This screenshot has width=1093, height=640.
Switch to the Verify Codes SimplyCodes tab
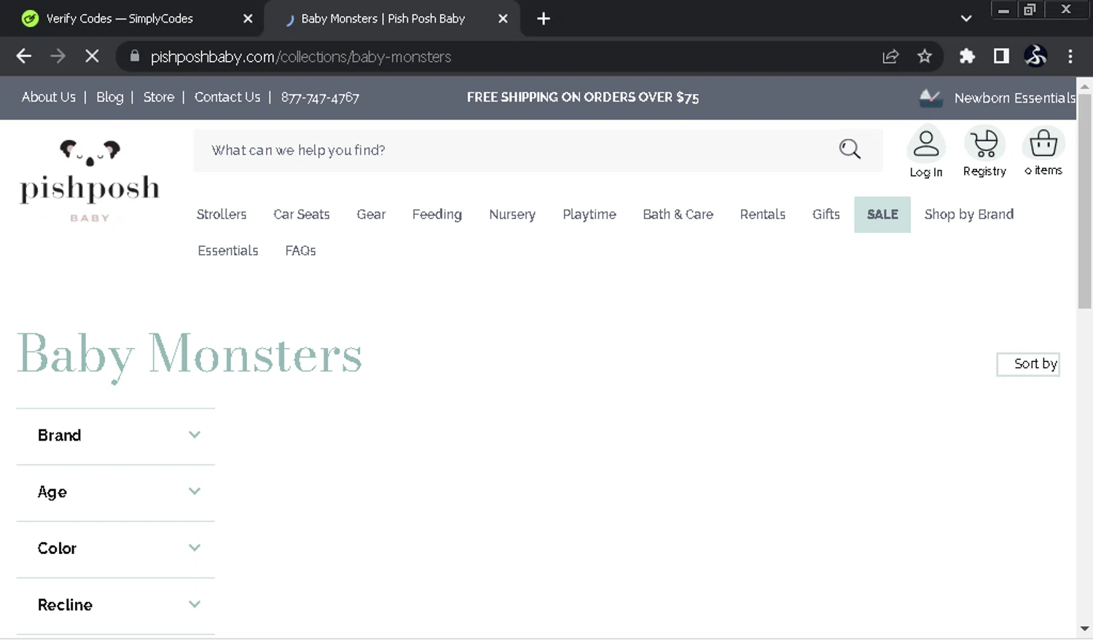coord(120,19)
